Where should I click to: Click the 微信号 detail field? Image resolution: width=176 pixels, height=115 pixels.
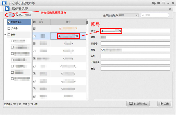[x=135, y=43]
